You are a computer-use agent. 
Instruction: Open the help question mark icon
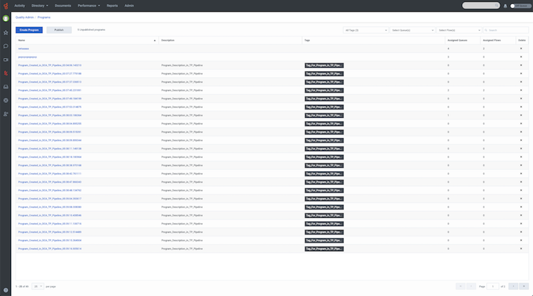6,290
